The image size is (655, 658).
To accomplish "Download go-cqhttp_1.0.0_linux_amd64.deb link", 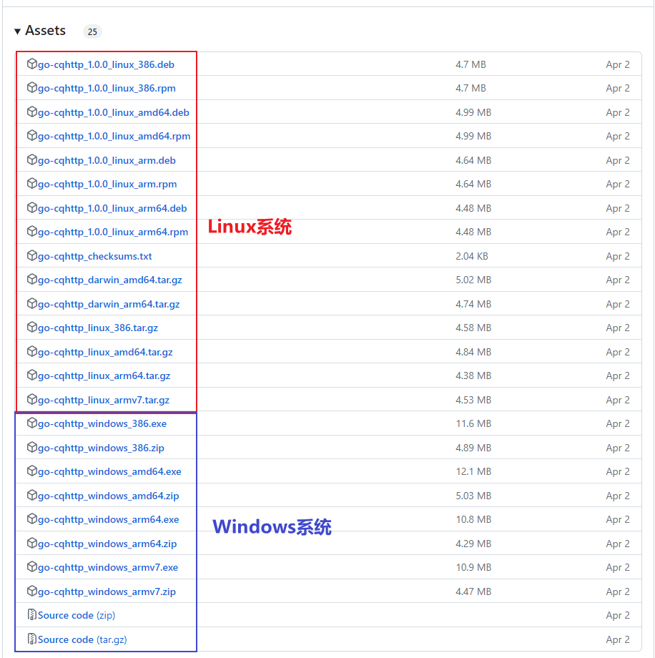I will (x=113, y=113).
